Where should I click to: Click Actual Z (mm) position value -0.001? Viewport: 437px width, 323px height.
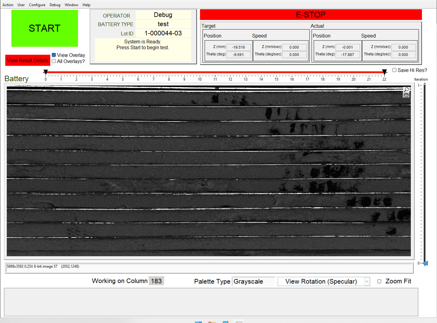(x=348, y=47)
